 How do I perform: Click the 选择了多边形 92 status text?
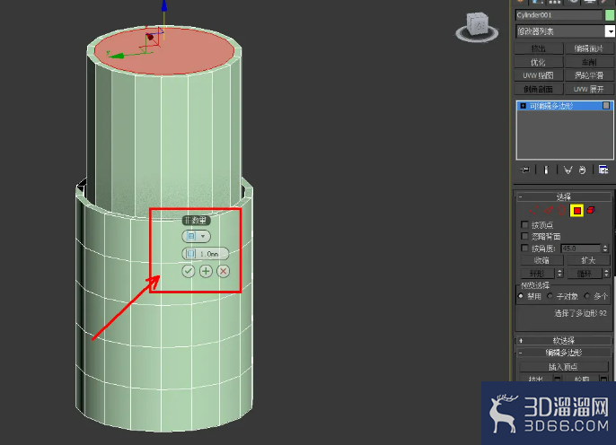(580, 313)
